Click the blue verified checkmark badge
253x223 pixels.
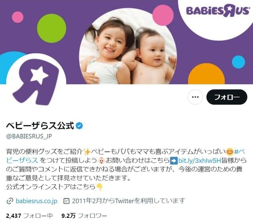coord(79,126)
